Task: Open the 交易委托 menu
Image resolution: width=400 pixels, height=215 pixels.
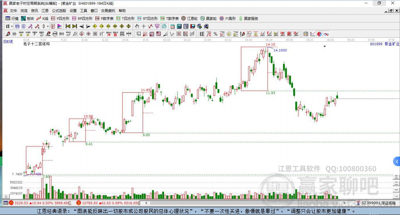Action: pos(108,11)
